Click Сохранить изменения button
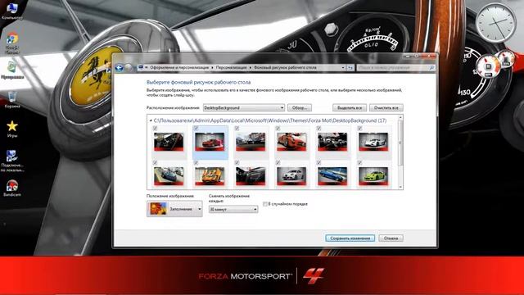The width and height of the screenshot is (524, 295). (x=350, y=238)
